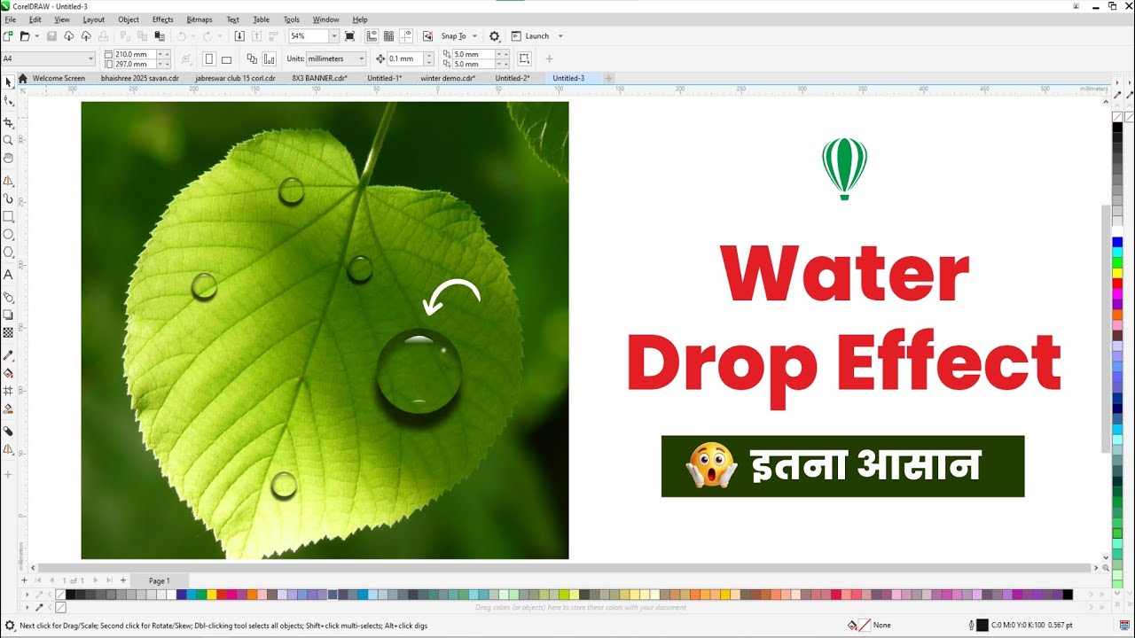Open the File menu

[x=11, y=19]
